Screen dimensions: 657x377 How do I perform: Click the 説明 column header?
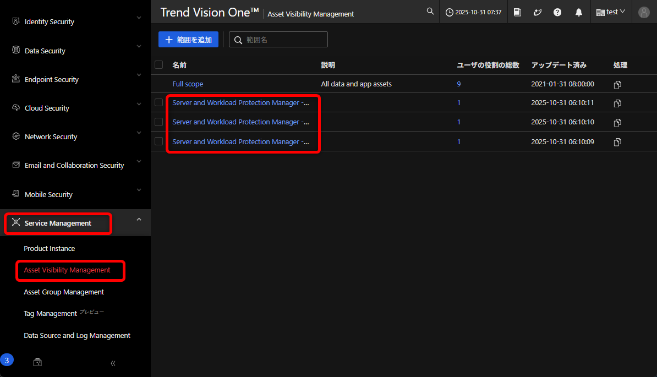pyautogui.click(x=328, y=65)
